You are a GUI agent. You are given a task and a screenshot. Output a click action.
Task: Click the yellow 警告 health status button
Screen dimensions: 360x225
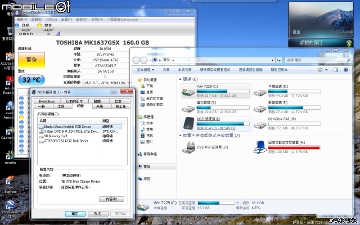coord(31,60)
